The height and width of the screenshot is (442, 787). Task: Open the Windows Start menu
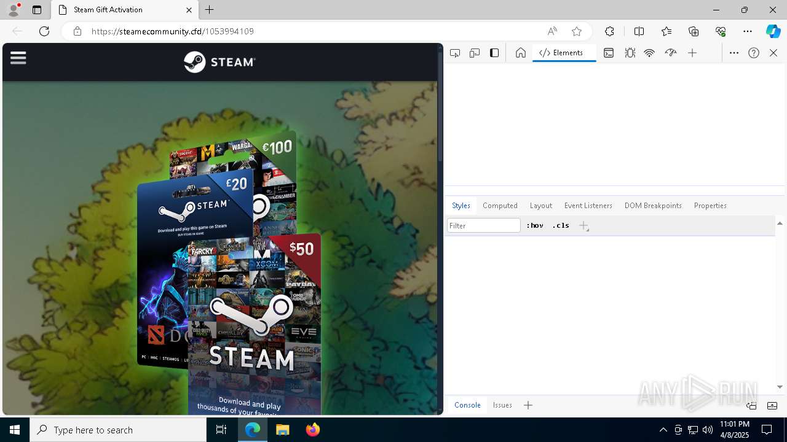coord(15,430)
